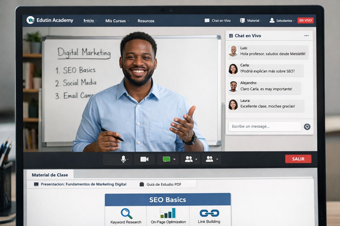Click Luis's avatar in the chat
This screenshot has height=226, width=340.
point(233,51)
